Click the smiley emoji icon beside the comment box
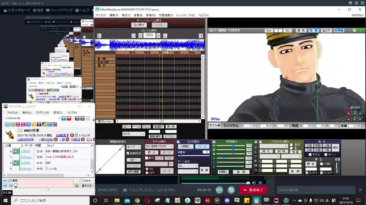The height and width of the screenshot is (205, 366). 77,186
